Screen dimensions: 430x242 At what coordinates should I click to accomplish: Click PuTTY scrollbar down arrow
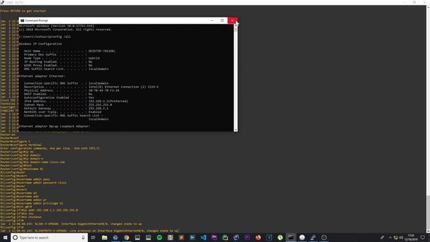(428, 231)
